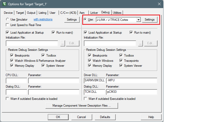Open J-LINK debugger Settings
The width and height of the screenshot is (222, 122).
[x=150, y=20]
